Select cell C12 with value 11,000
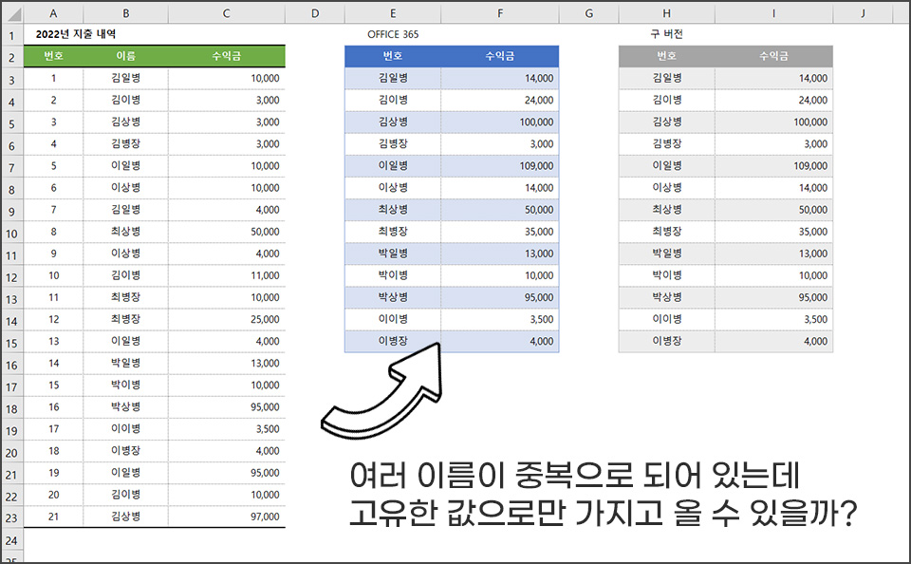911x564 pixels. [x=227, y=275]
